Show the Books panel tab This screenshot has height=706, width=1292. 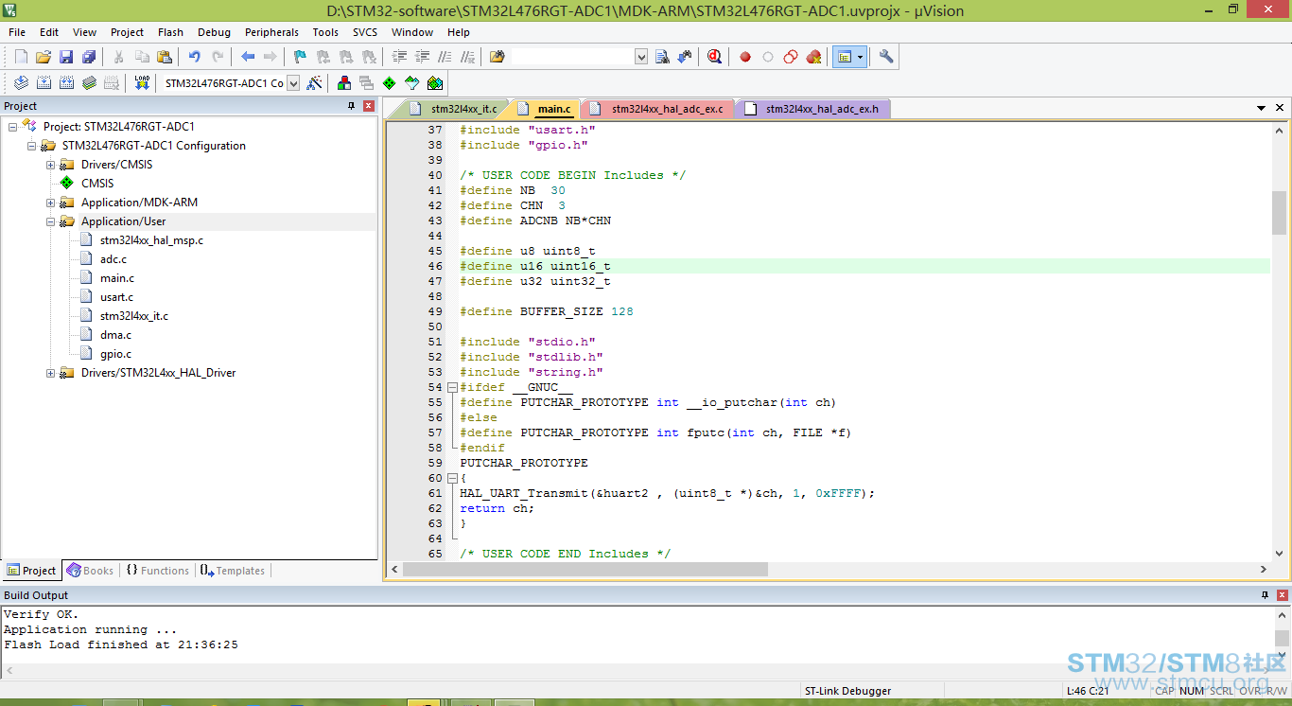click(90, 571)
